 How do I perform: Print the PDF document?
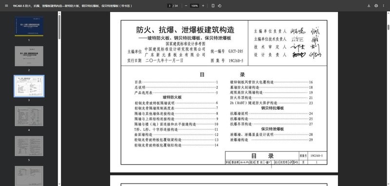(376, 6)
